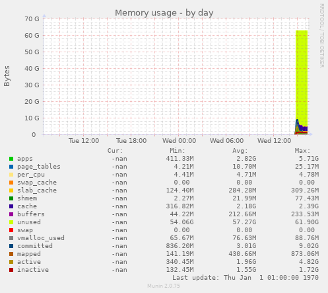This screenshot has height=293, width=328.
Task: Click the 'slab_cache' legend label
Action: pos(37,190)
